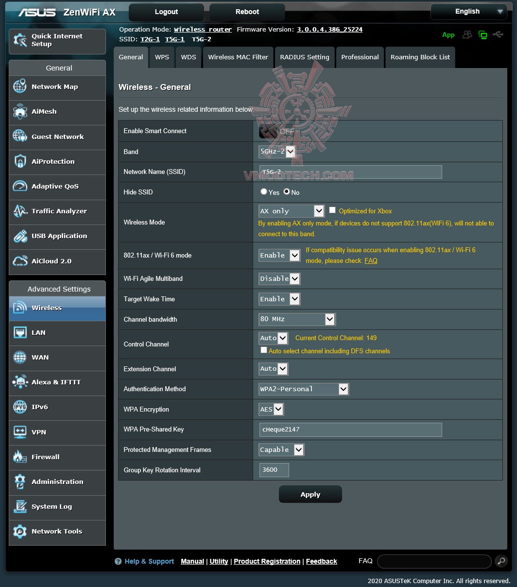Click the LAN icon
The image size is (517, 587).
[20, 332]
